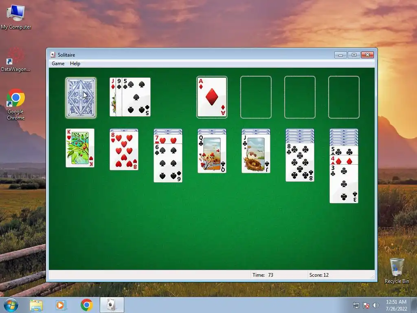Draw cards from the face-down stock pile
417x313 pixels.
coord(81,97)
